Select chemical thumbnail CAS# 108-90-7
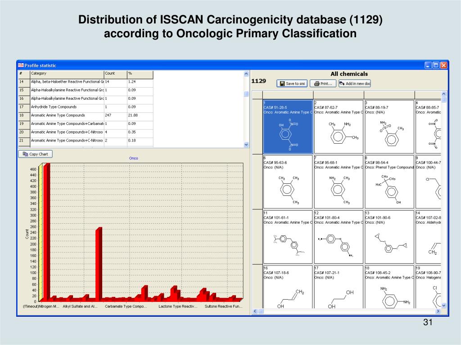The height and width of the screenshot is (345, 461). (x=428, y=287)
